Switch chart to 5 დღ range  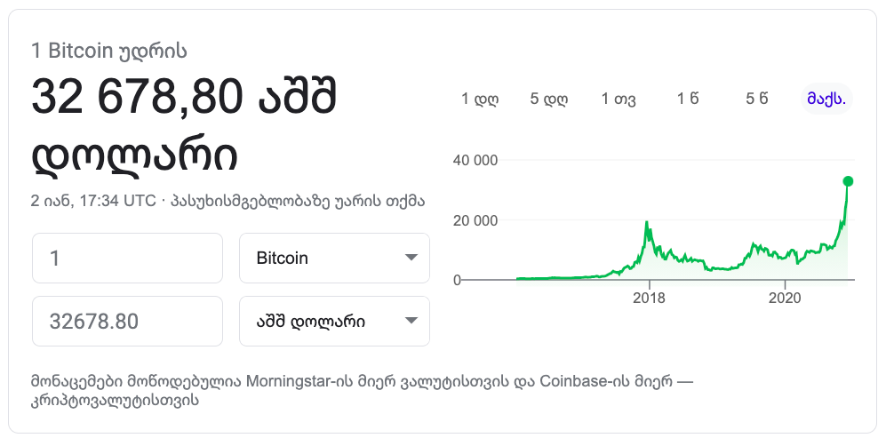[548, 100]
